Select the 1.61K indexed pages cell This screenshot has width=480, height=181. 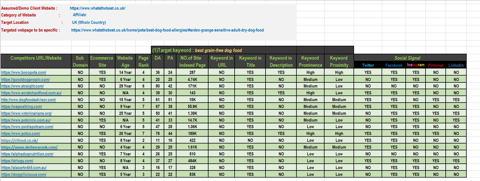click(192, 147)
